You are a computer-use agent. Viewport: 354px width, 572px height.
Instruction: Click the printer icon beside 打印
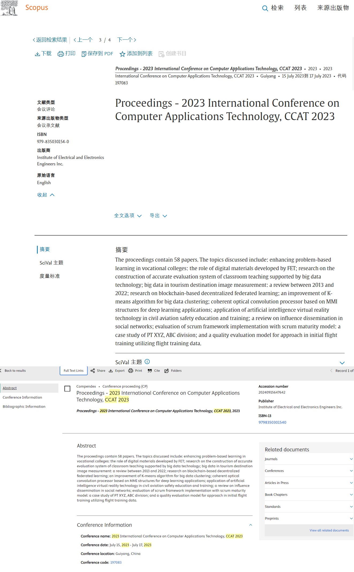[x=61, y=54]
